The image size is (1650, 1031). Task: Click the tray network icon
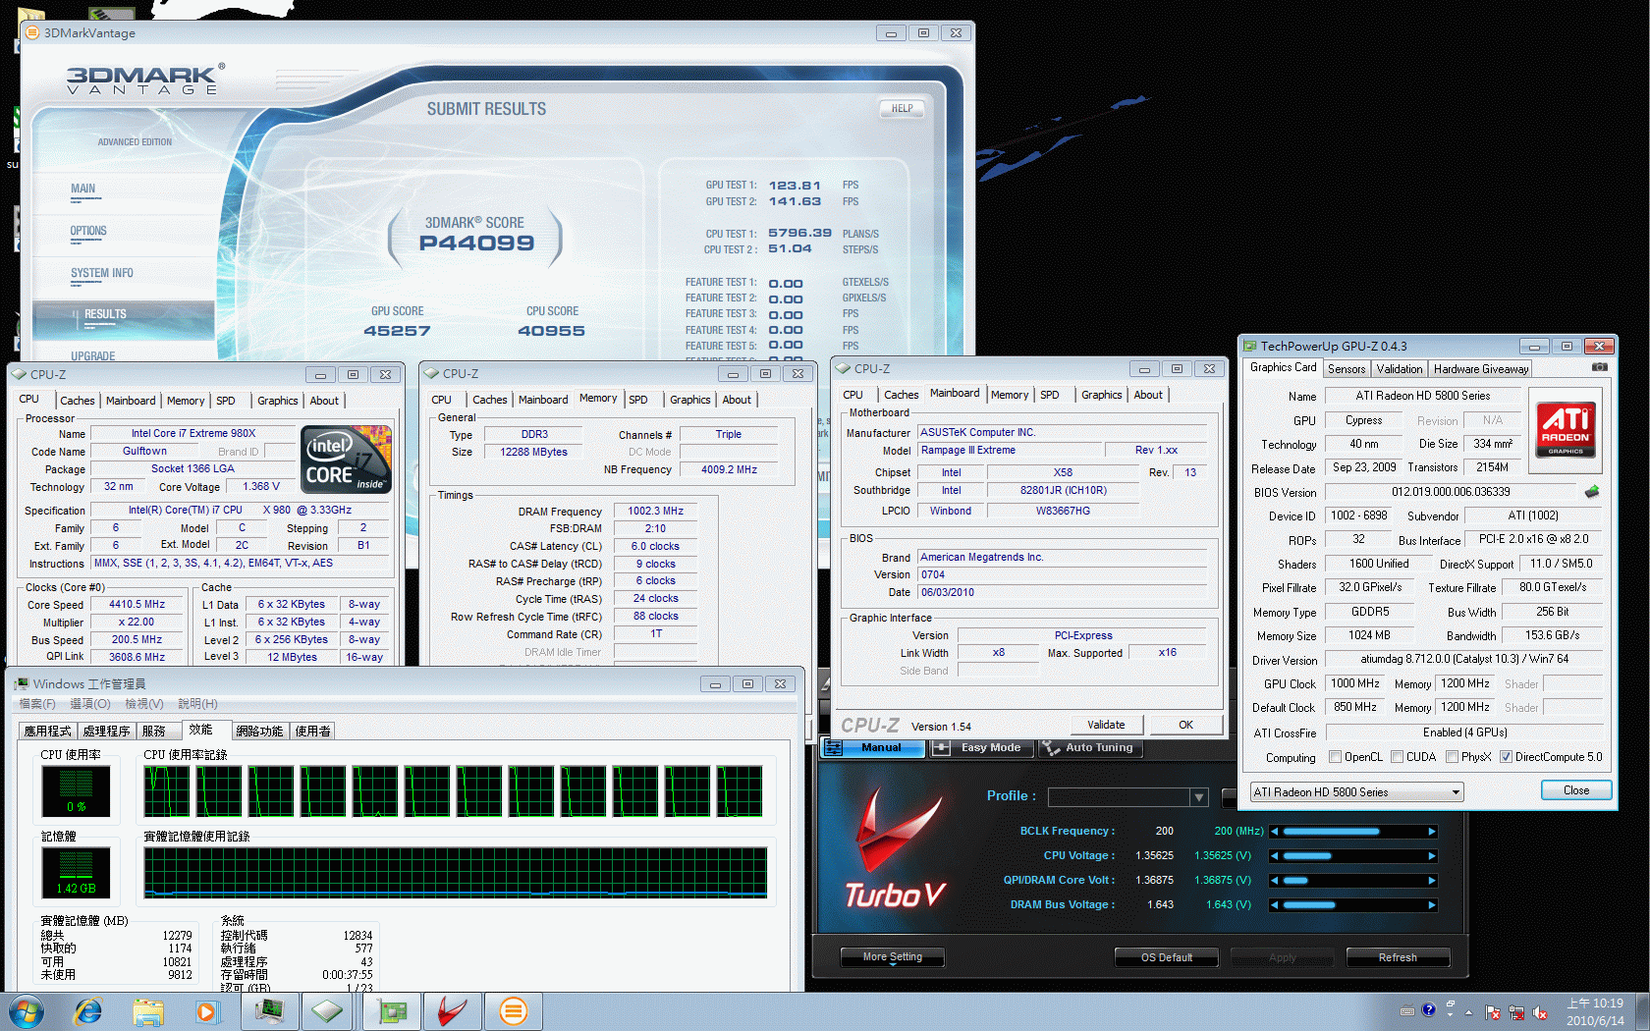coord(1516,1012)
